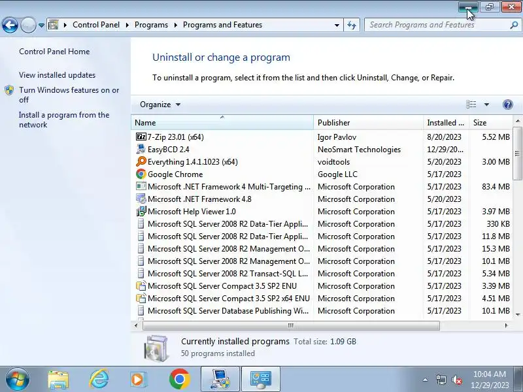Viewport: 523px width, 392px height.
Task: Click the SQL Server Compact 3.5 SP2 ENU icon
Action: (x=141, y=286)
